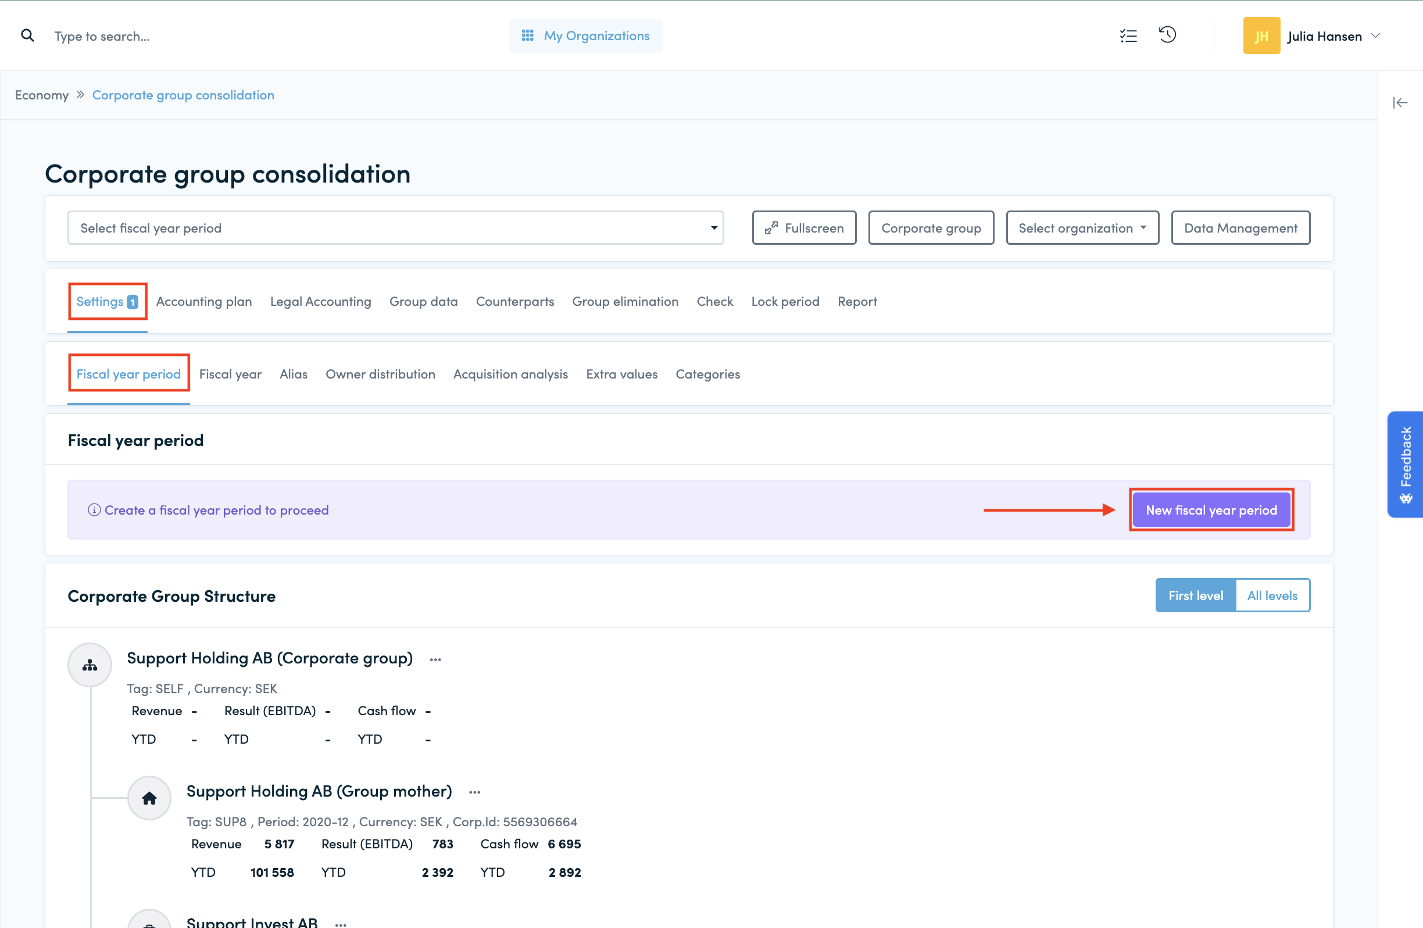The width and height of the screenshot is (1423, 928).
Task: Open the Legal Accounting tab
Action: point(320,301)
